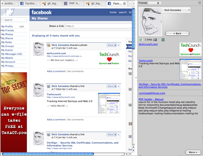The height and width of the screenshot is (156, 203).
Task: Click Nick Gonzalez avatar on shared photo post
Action: click(38, 49)
